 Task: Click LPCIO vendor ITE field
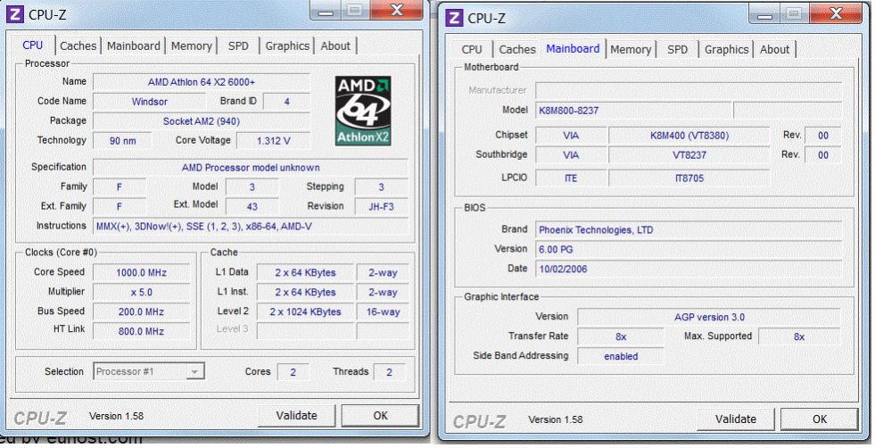(571, 178)
